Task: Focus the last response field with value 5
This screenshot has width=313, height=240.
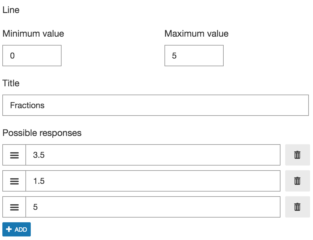Action: (x=153, y=207)
